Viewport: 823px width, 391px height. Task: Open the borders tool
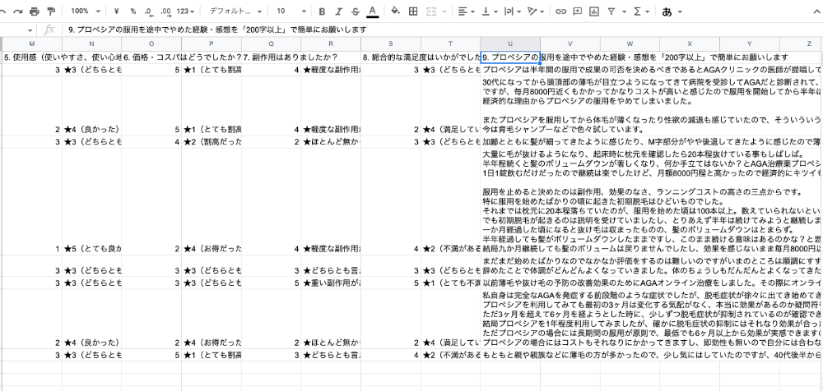coord(413,11)
